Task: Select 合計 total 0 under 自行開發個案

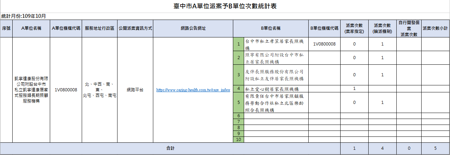Action: click(409, 148)
